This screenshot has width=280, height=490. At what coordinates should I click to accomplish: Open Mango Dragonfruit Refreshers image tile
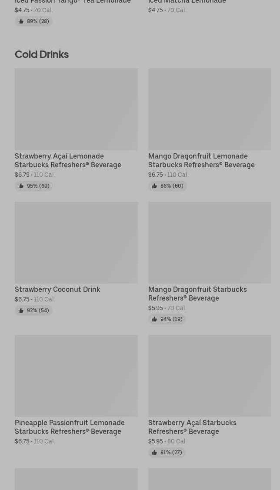point(210,243)
